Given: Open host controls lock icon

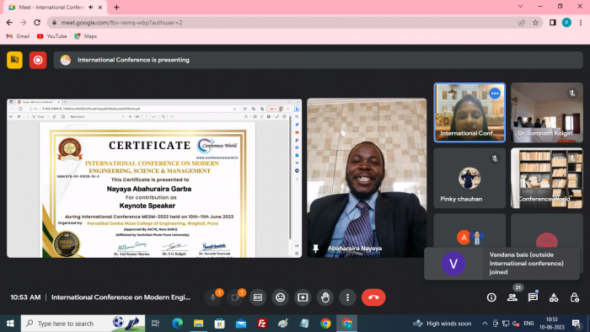Looking at the screenshot, I should pyautogui.click(x=574, y=297).
